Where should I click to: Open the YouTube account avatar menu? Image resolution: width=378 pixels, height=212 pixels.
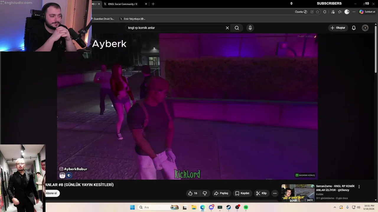click(x=365, y=28)
